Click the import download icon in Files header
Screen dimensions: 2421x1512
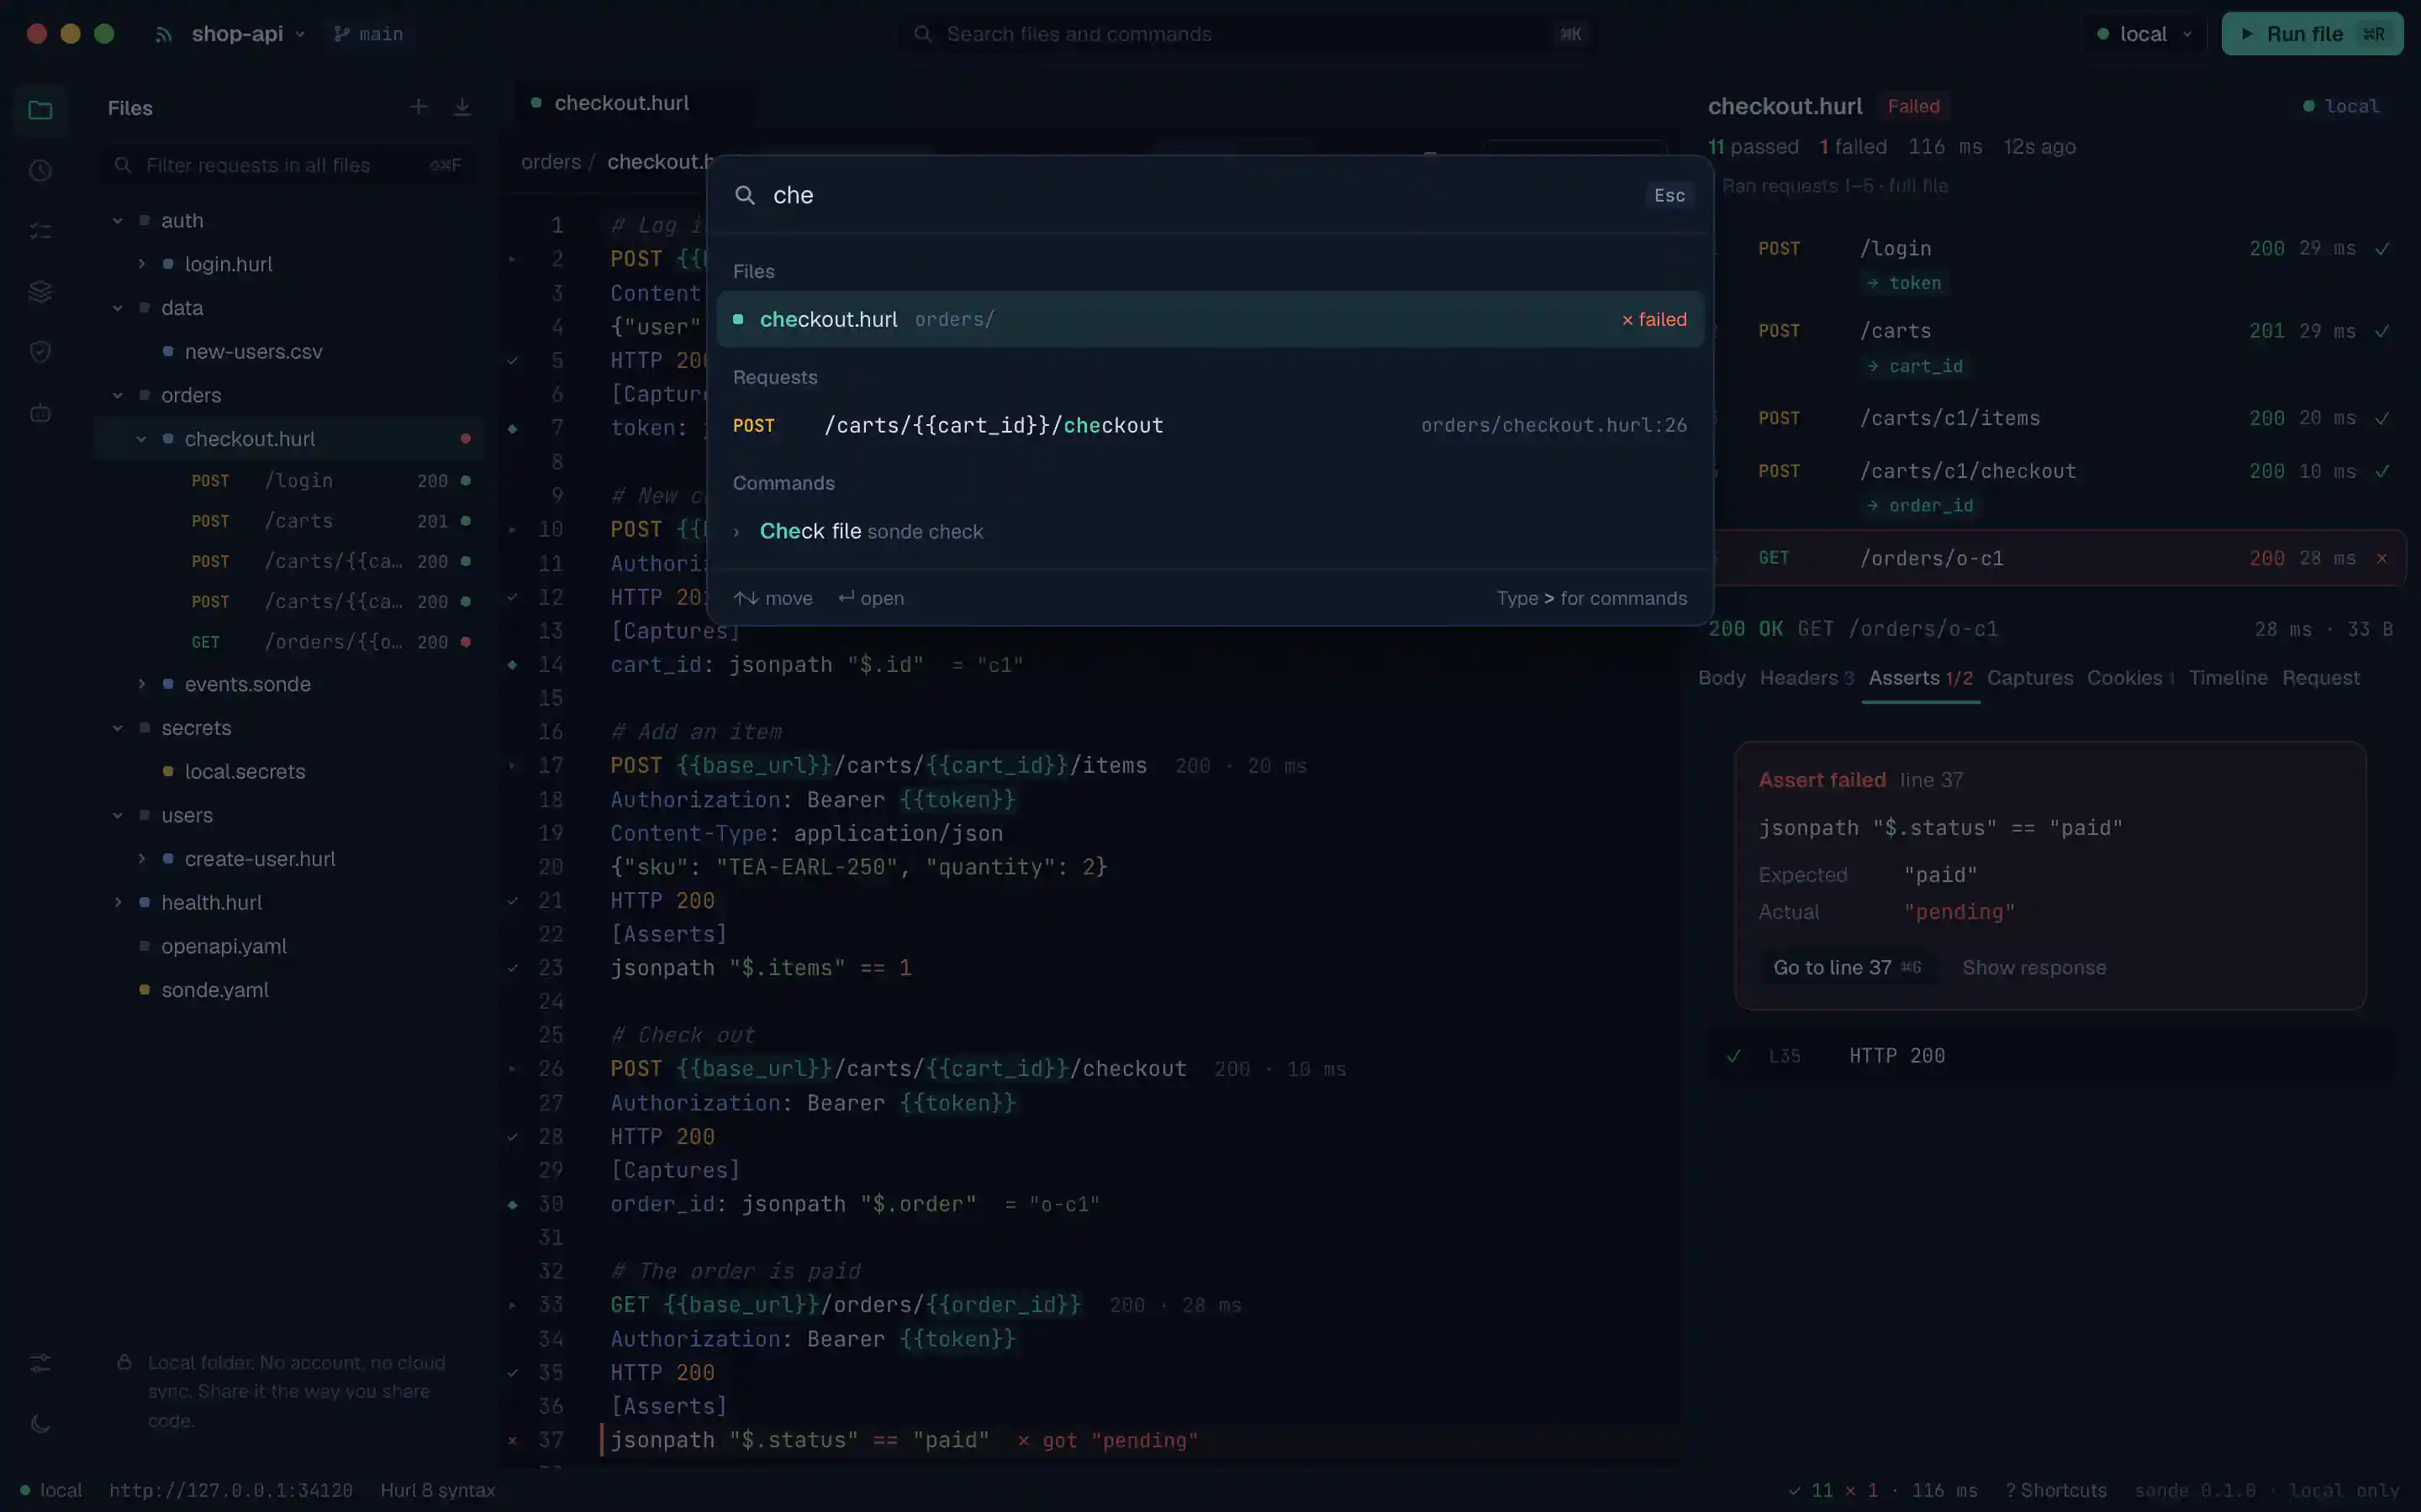462,107
